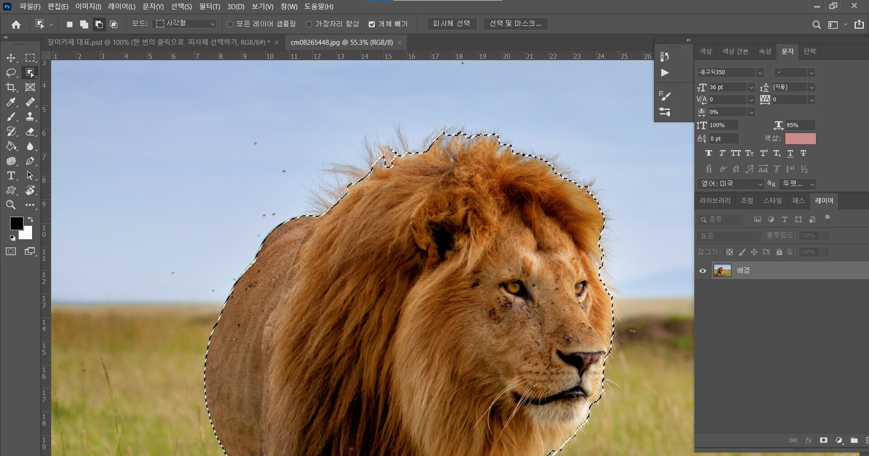Viewport: 869px width, 456px height.
Task: Expand the 영어: 미국 language dropdown
Action: (731, 184)
